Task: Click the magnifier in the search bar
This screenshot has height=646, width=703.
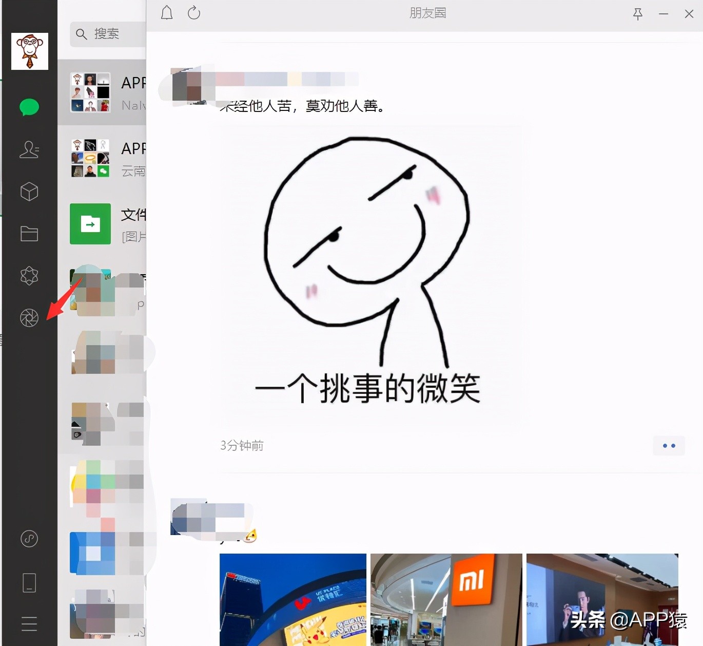Action: [82, 34]
